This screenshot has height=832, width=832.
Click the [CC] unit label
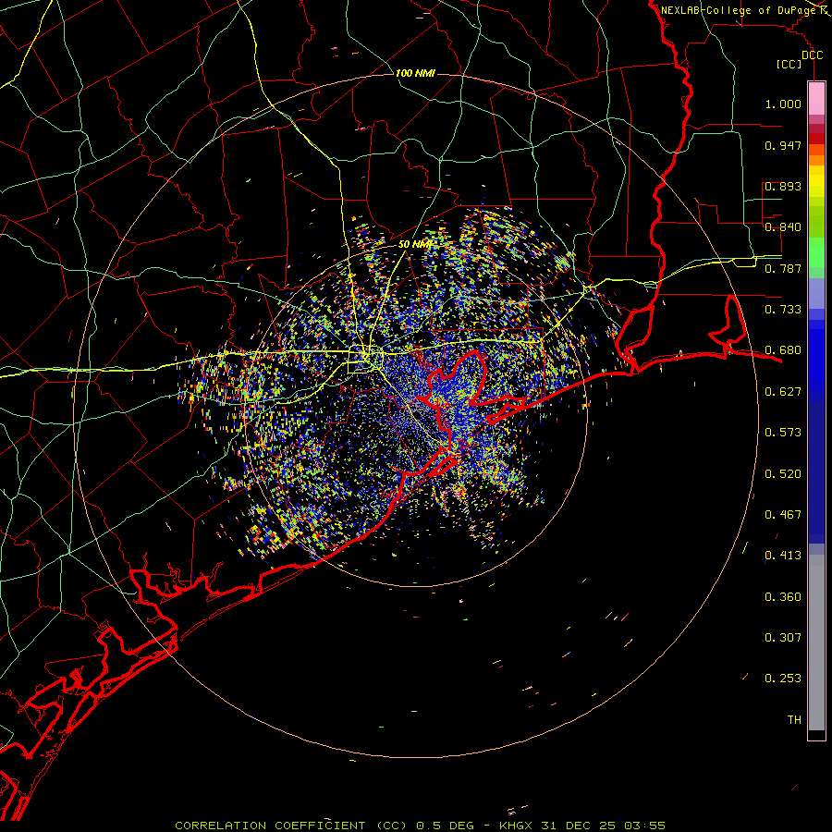click(789, 64)
